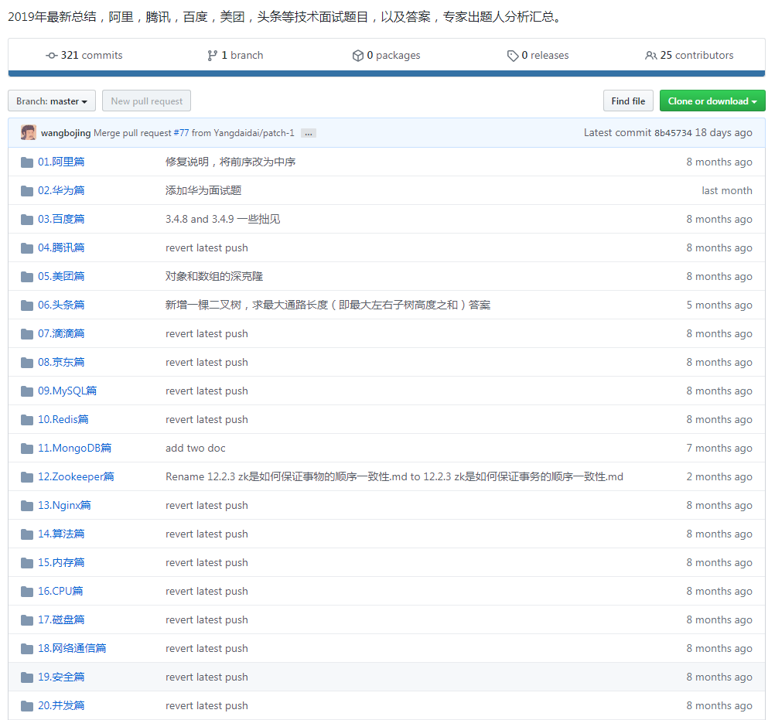Click the folder icon beside 11.MongoDB篇

point(27,449)
